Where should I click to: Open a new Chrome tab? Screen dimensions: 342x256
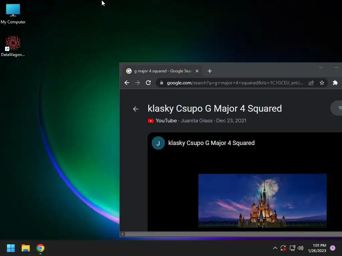pyautogui.click(x=210, y=71)
